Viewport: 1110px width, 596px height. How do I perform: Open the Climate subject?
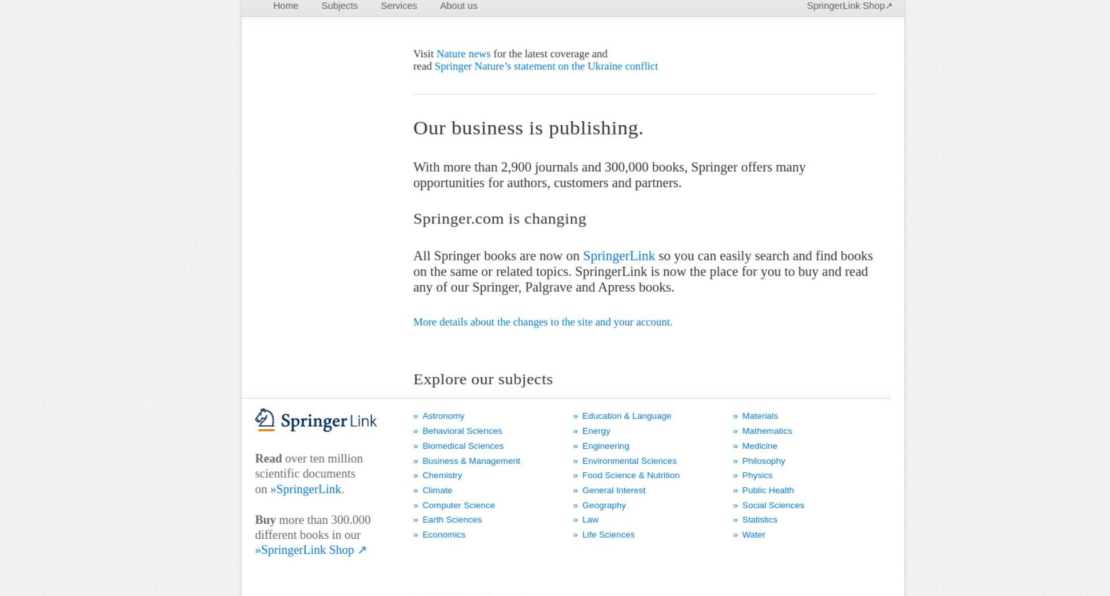click(437, 490)
